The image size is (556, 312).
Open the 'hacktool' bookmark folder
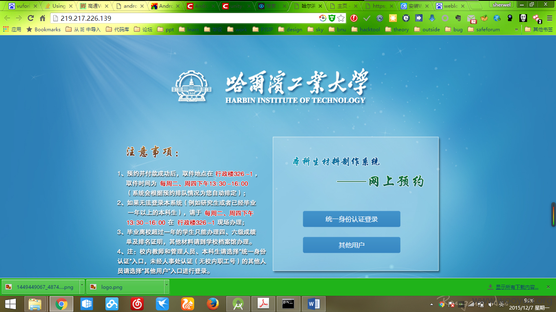click(x=366, y=29)
